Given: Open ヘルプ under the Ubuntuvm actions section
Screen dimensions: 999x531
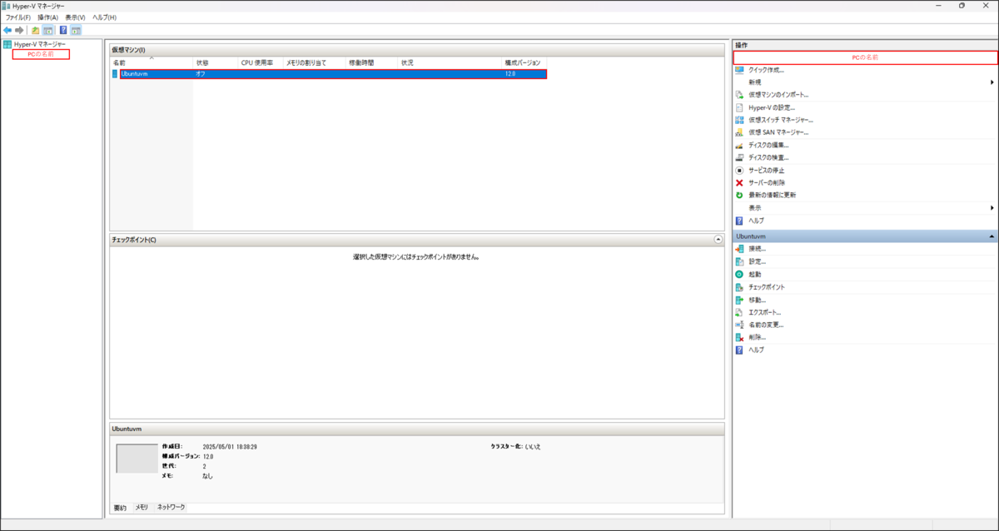Looking at the screenshot, I should pyautogui.click(x=756, y=350).
